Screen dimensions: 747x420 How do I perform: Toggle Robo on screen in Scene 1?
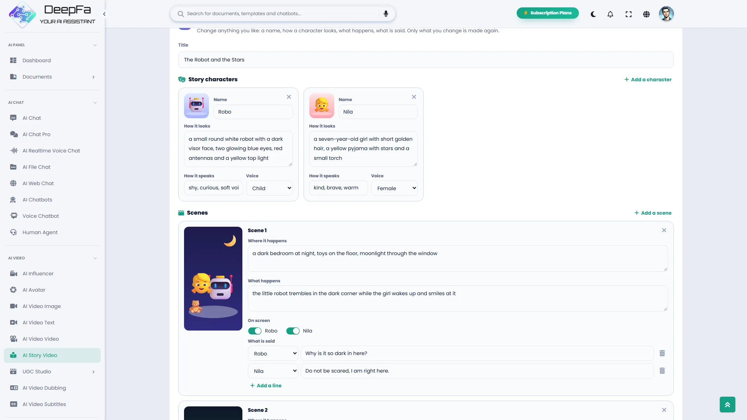pos(255,331)
